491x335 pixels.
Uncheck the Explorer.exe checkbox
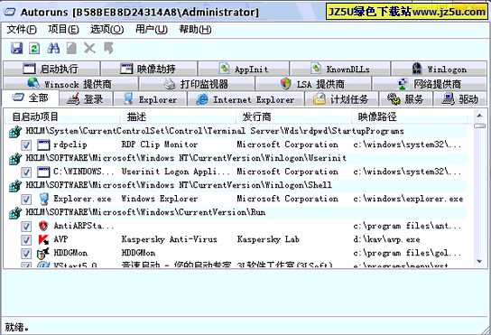click(x=26, y=200)
